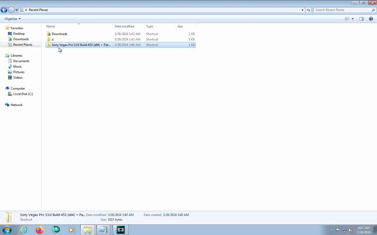Click the Sony Vegas shortcut folder icon
Screen dimensions: 377x235
point(49,45)
